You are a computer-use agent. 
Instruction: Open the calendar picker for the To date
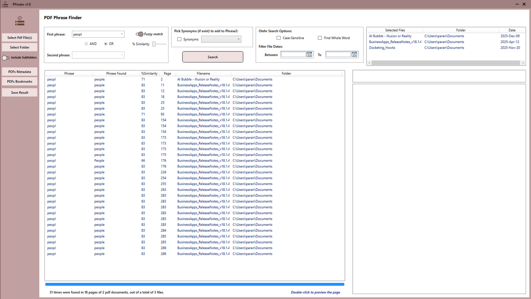(x=354, y=54)
